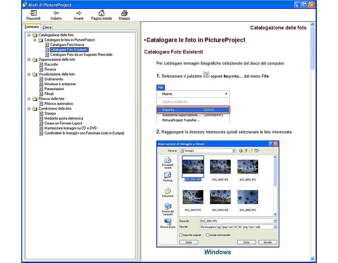Click Visualizzazione delle foto folder icon
The width and height of the screenshot is (338, 263).
35,74
